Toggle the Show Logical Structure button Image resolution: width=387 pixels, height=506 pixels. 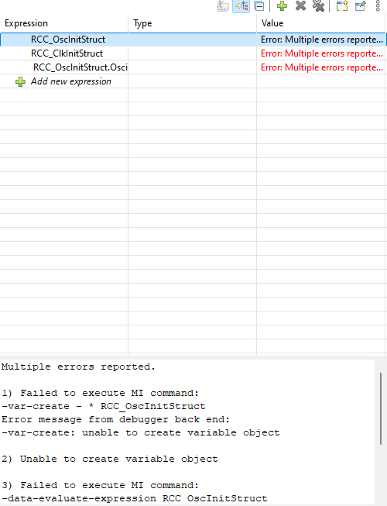pos(241,6)
